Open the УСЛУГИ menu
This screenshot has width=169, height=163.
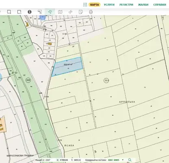point(109,4)
